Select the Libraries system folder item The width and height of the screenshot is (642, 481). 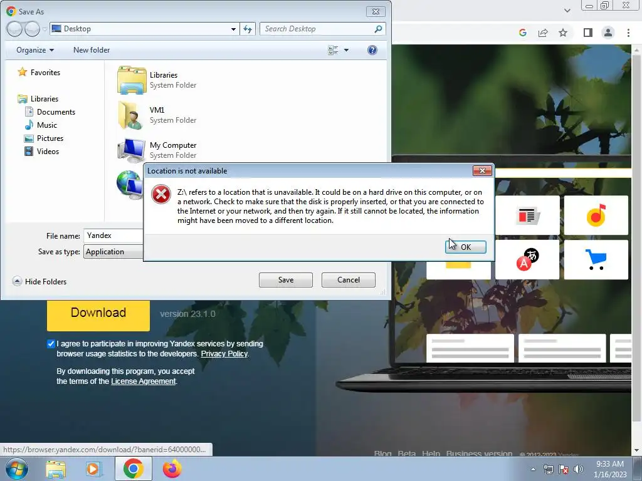click(x=157, y=80)
